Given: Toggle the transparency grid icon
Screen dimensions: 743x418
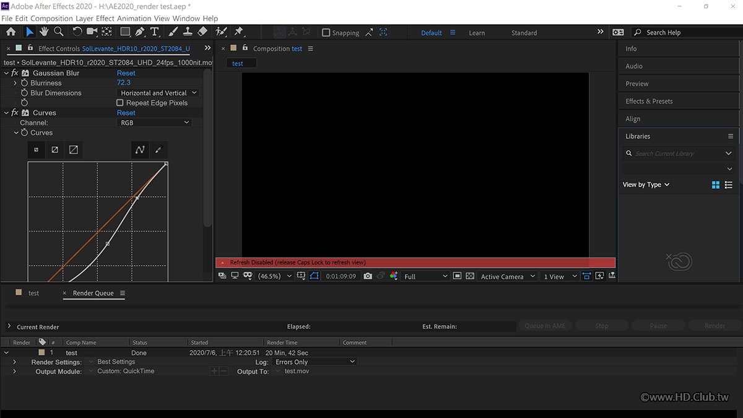Looking at the screenshot, I should pos(470,276).
